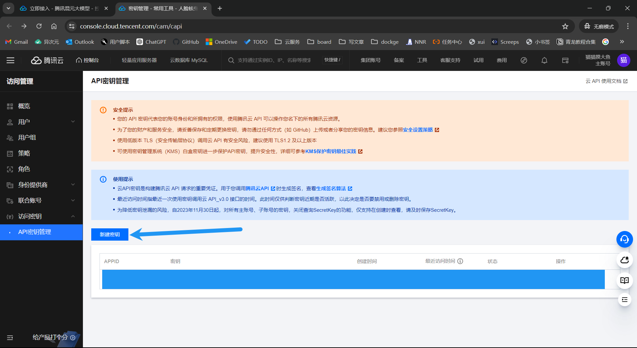
Task: Open the hamburger menu in the console header
Action: 11,60
